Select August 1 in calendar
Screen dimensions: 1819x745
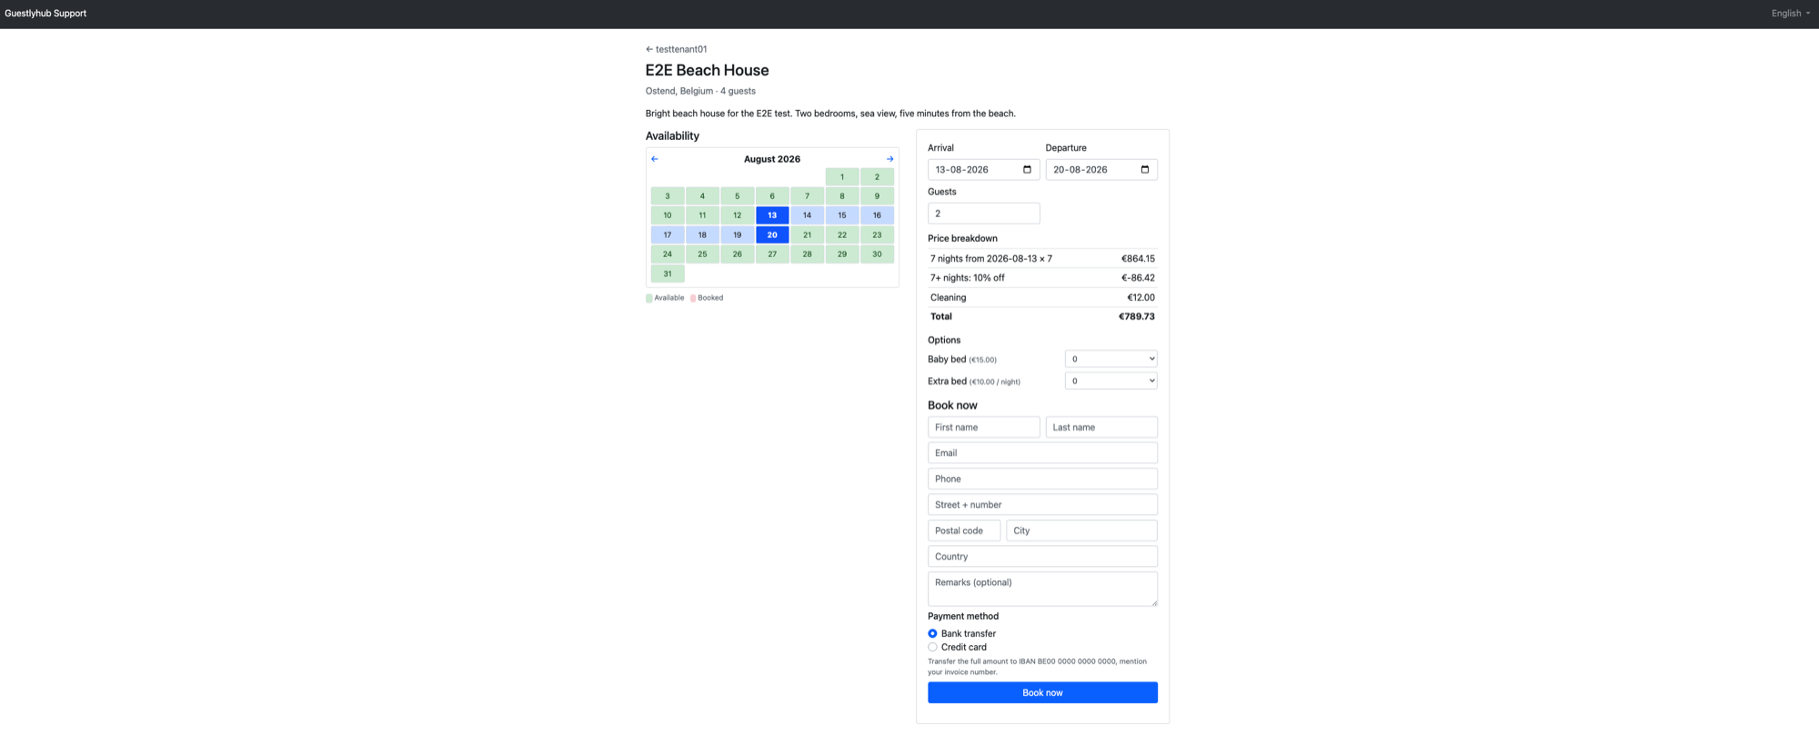click(x=842, y=177)
